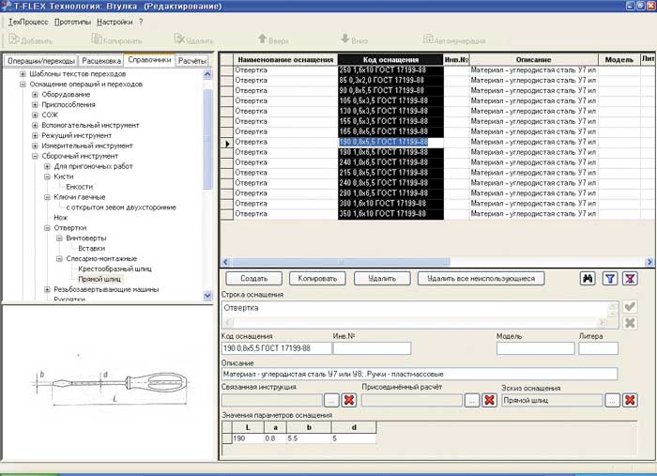The width and height of the screenshot is (657, 476).
Task: Click the crossed-out clear filter icon
Action: point(630,279)
